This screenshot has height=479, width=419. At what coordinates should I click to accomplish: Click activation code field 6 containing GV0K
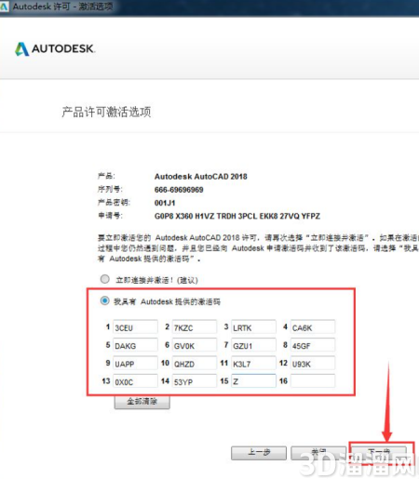click(x=195, y=345)
